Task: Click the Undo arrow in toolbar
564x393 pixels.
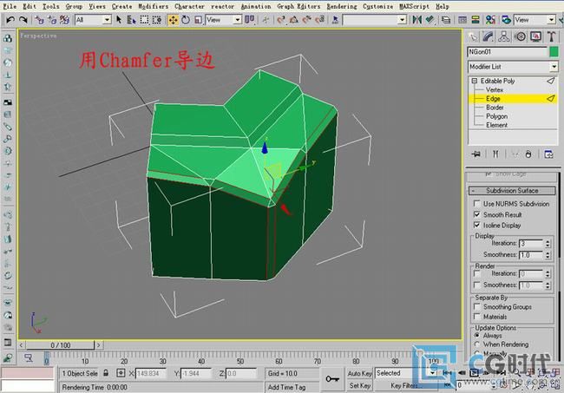Action: point(9,19)
